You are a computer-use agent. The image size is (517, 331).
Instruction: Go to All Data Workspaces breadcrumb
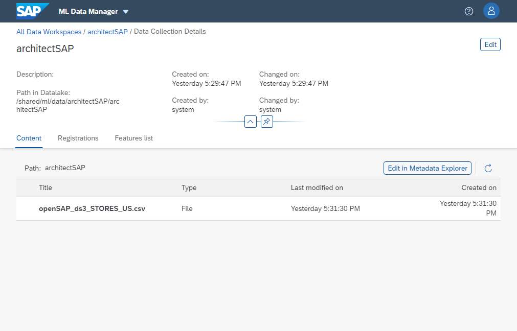(49, 32)
